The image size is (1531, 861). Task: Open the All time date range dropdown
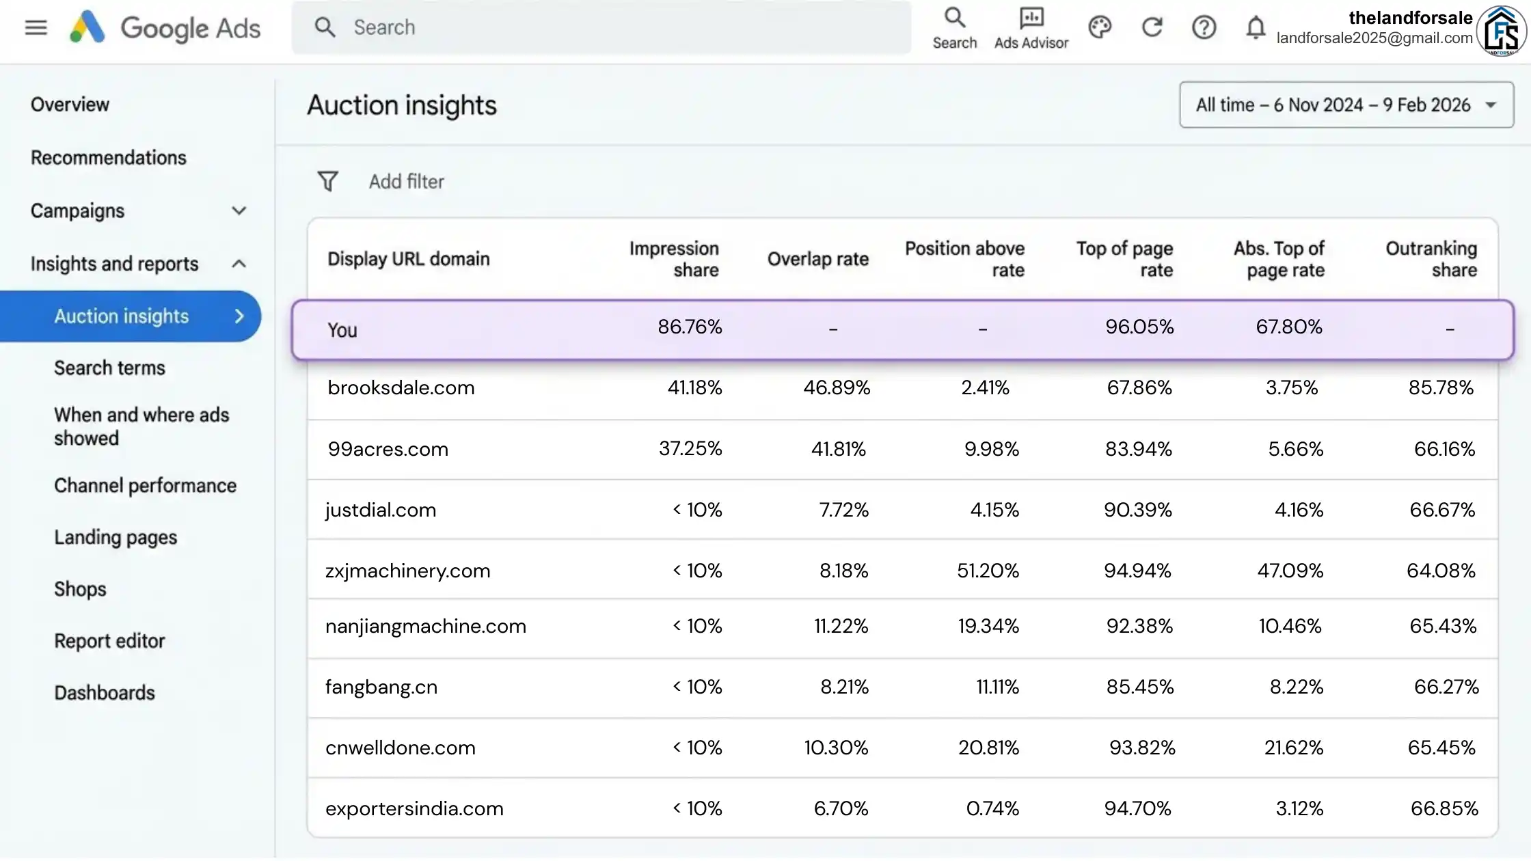1346,105
